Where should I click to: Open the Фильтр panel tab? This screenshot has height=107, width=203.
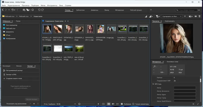[x=19, y=66]
